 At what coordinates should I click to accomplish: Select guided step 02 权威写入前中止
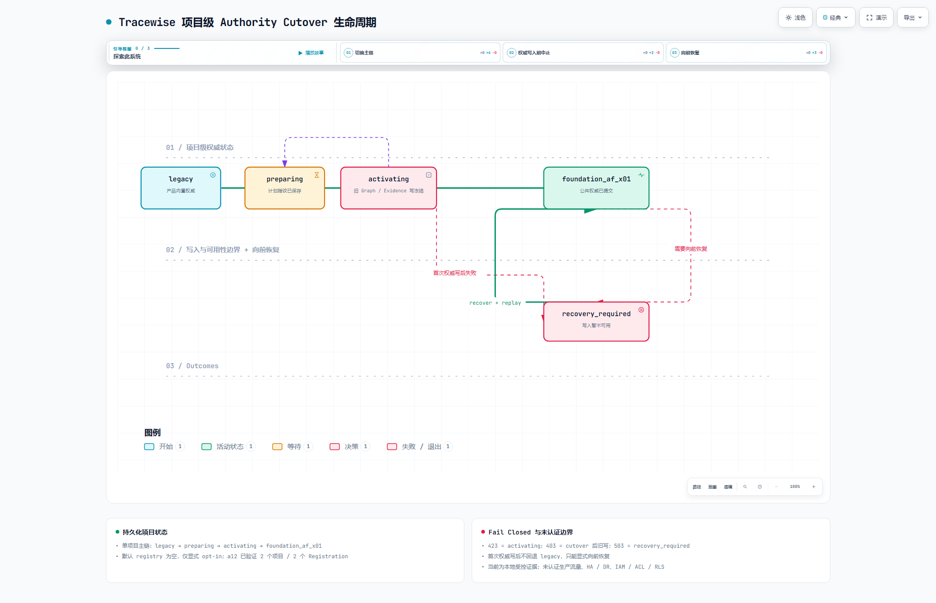[x=583, y=53]
